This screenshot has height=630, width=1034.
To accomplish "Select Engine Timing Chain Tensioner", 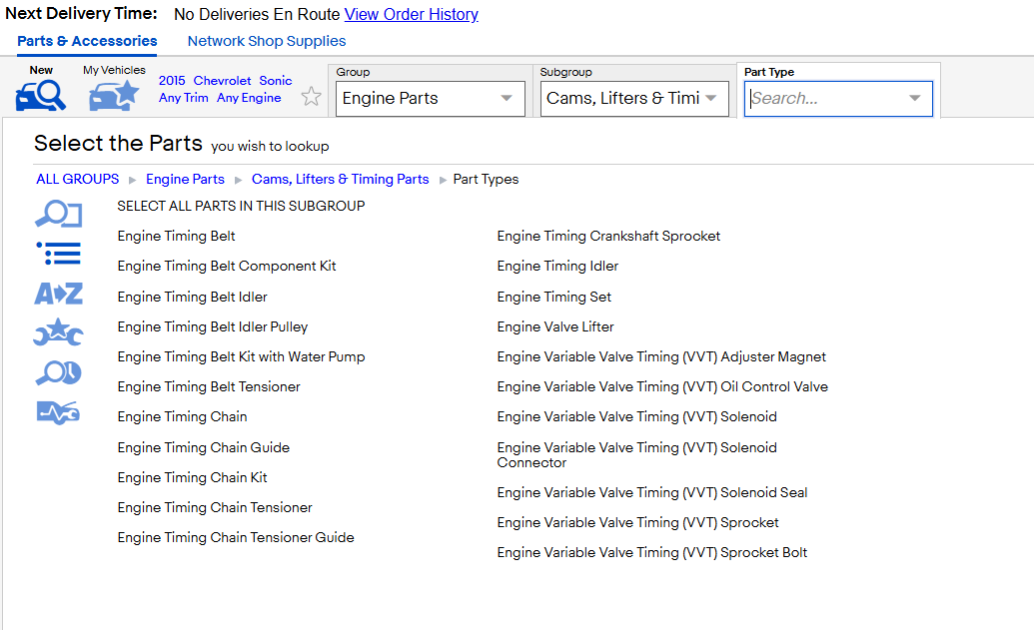I will click(215, 507).
